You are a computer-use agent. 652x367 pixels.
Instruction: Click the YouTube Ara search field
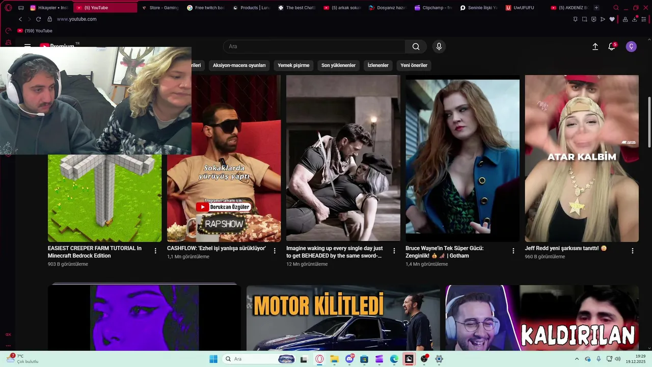[314, 46]
